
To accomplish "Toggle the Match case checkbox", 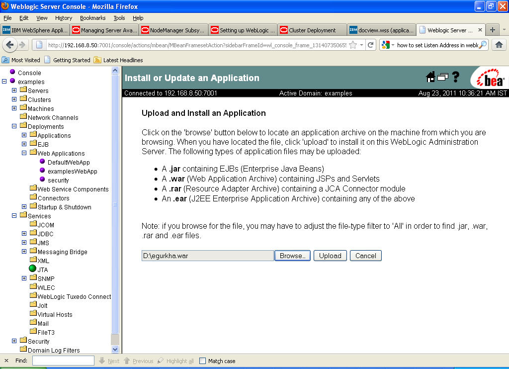I will pyautogui.click(x=203, y=361).
